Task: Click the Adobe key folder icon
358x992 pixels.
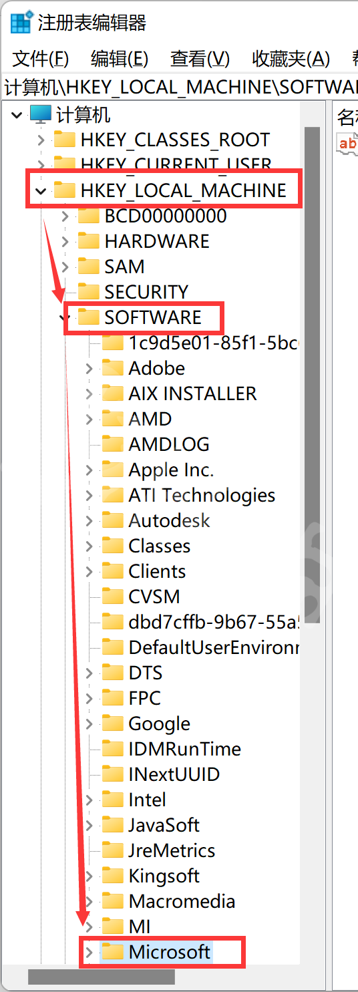Action: coord(113,367)
